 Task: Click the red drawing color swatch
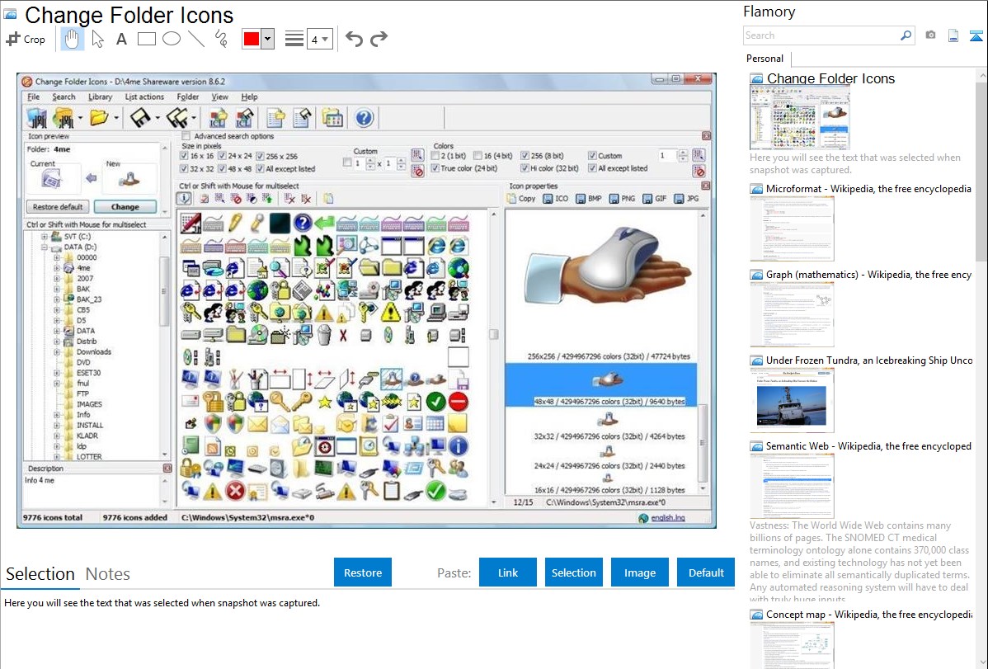[x=252, y=39]
